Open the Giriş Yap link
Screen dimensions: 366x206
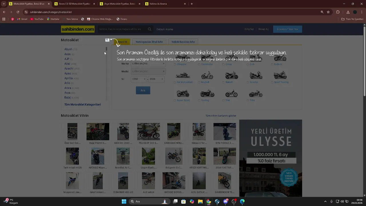249,29
